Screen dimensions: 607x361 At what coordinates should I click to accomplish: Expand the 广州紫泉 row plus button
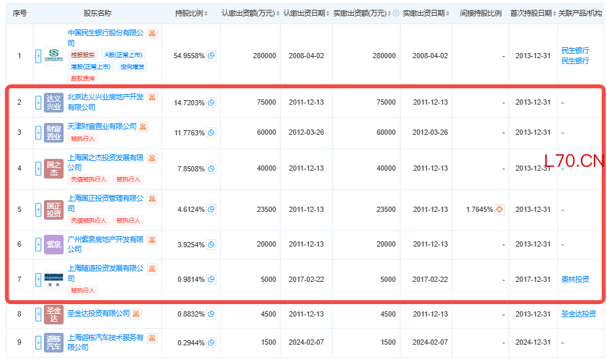(x=38, y=245)
